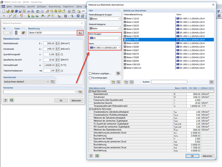The height and width of the screenshot is (167, 222).
Task: Open Einfügen menu
Action: 41,6
